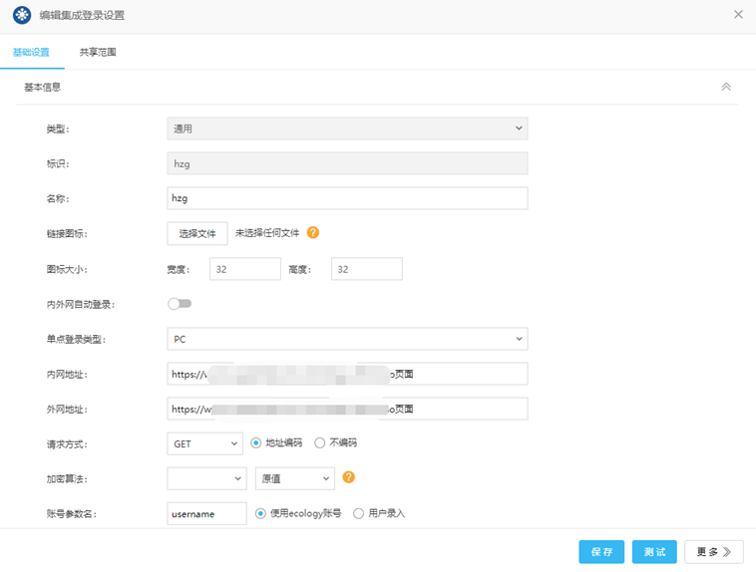Click the blue snowflake app logo
The width and height of the screenshot is (756, 572).
point(22,15)
